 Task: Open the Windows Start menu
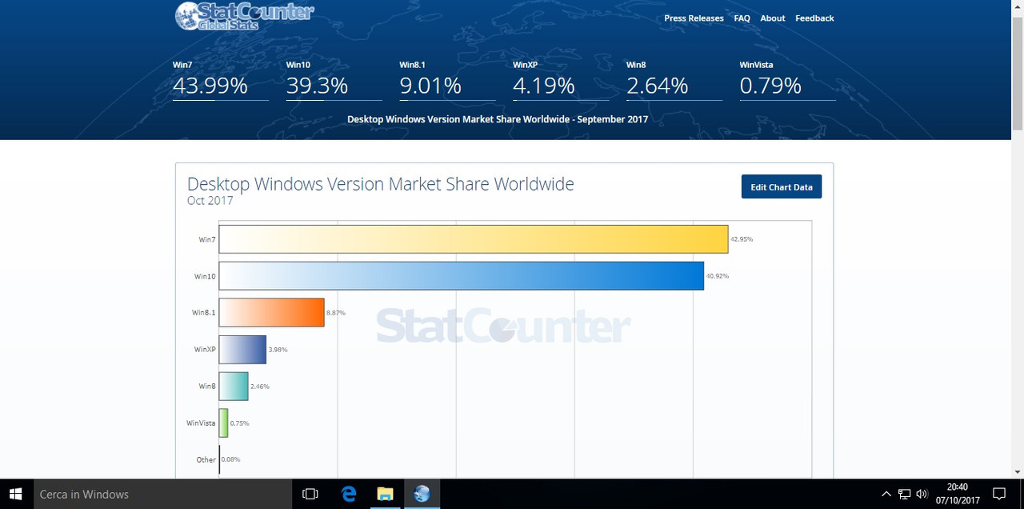(16, 494)
